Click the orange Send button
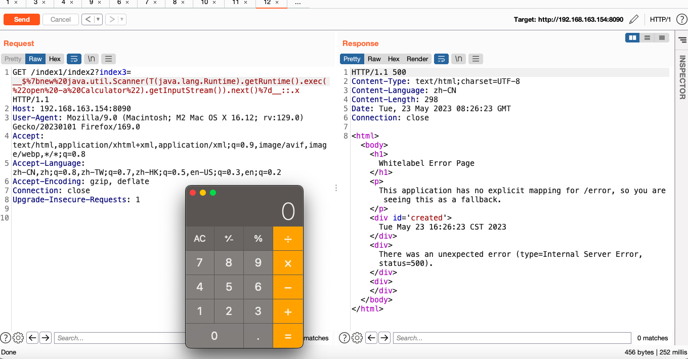This screenshot has width=688, height=359. pyautogui.click(x=22, y=19)
